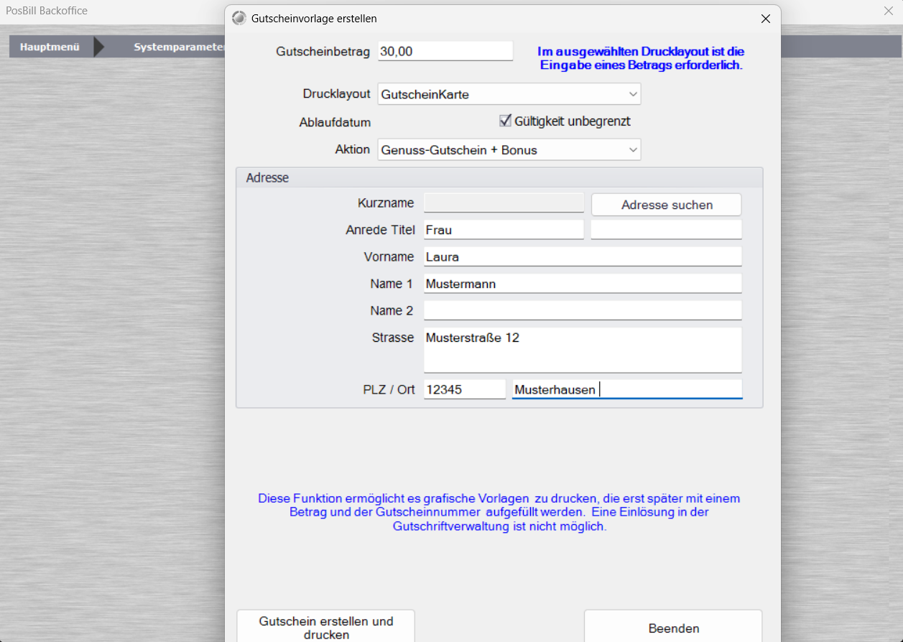Click the Adresse suchen button

[x=667, y=205]
